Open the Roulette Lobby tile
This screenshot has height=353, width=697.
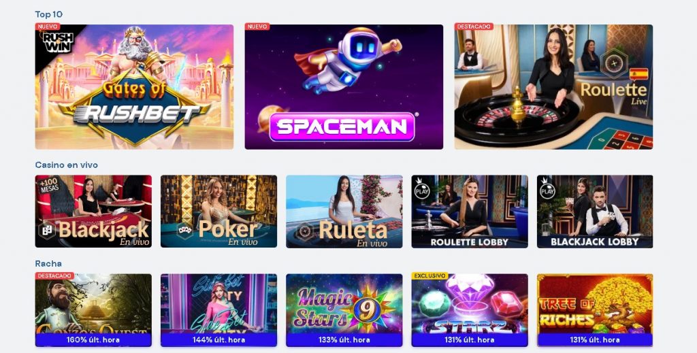coord(470,212)
